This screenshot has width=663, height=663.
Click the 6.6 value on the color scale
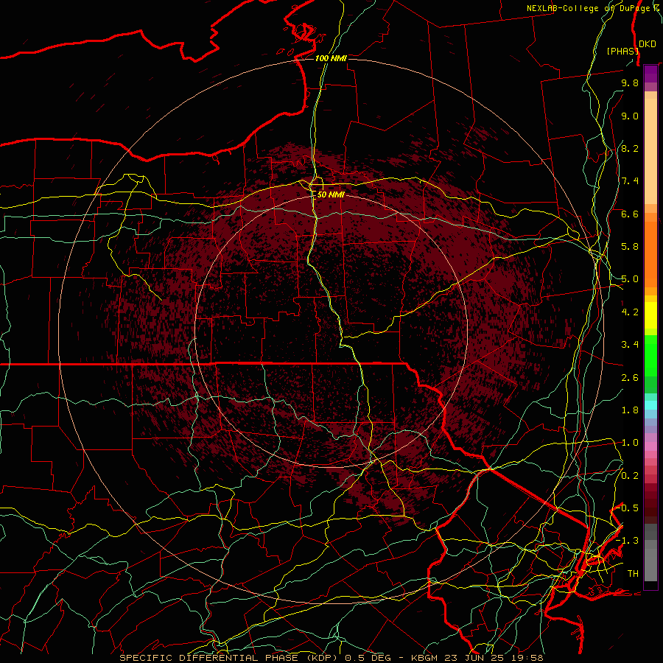point(630,214)
